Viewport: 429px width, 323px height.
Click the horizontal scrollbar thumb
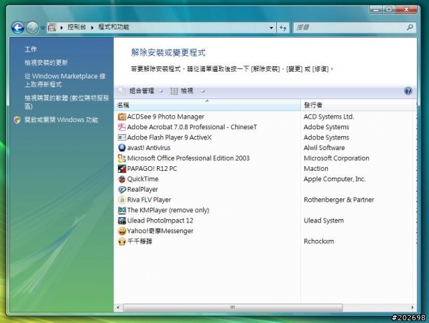pyautogui.click(x=233, y=308)
